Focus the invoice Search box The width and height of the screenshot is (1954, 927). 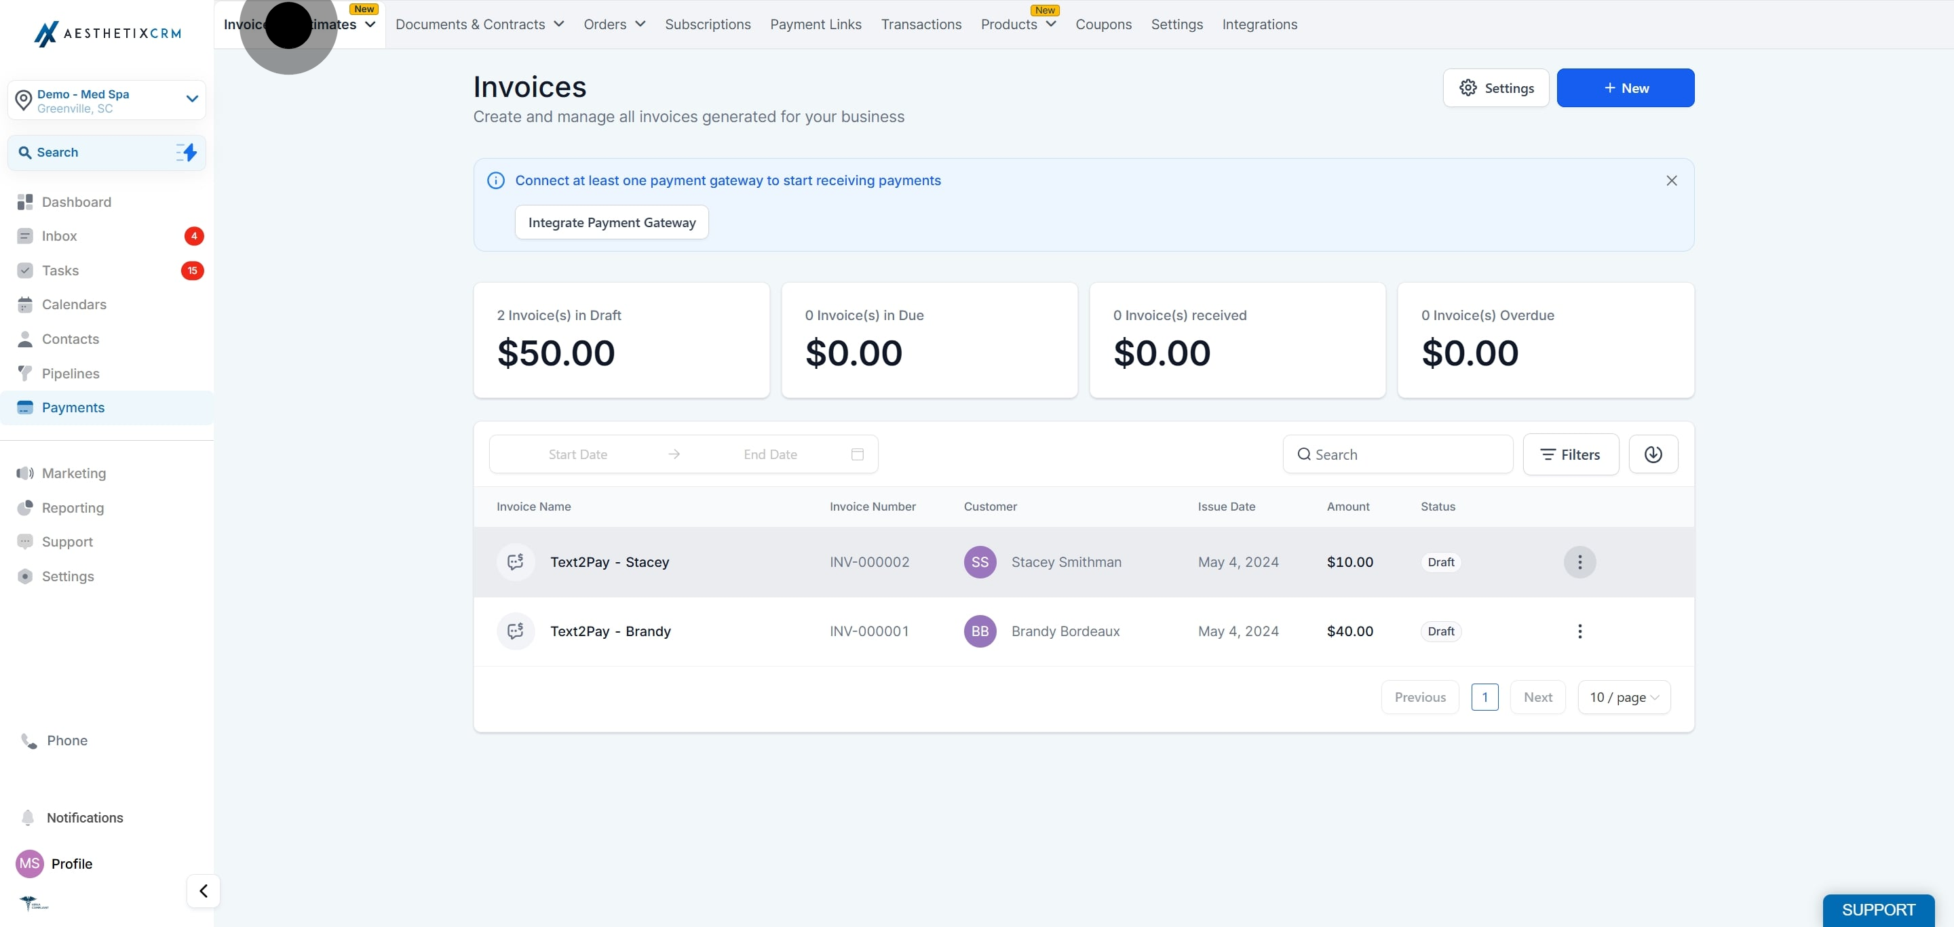tap(1397, 454)
